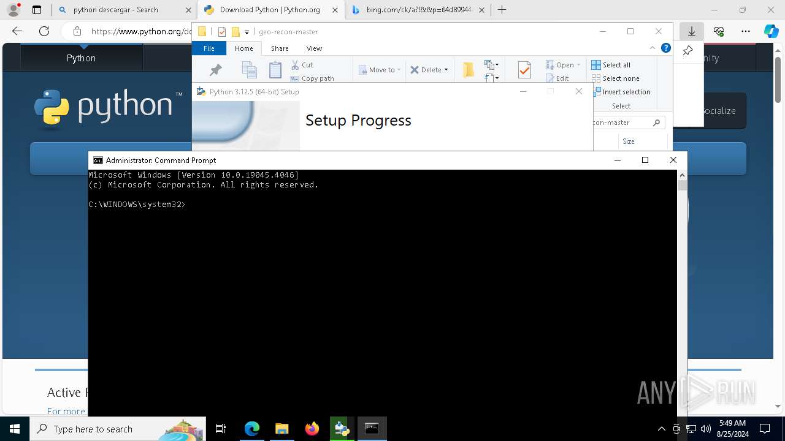Click the Size column header
The height and width of the screenshot is (441, 785).
click(x=629, y=141)
